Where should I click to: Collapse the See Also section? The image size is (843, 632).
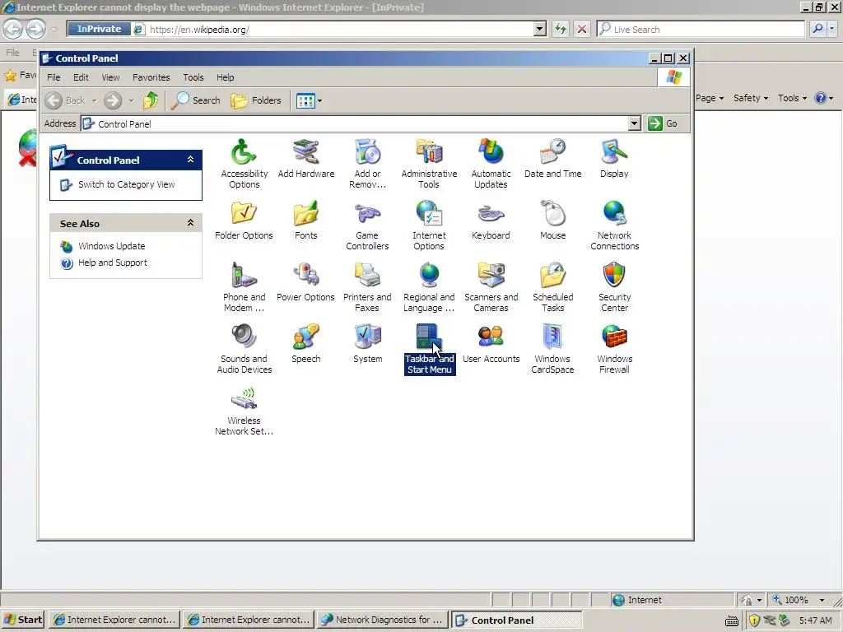190,223
